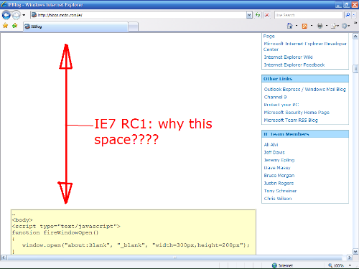Viewport: 359px width, 269px height.
Task: Click the Add to Favorites icon
Action: [15, 26]
